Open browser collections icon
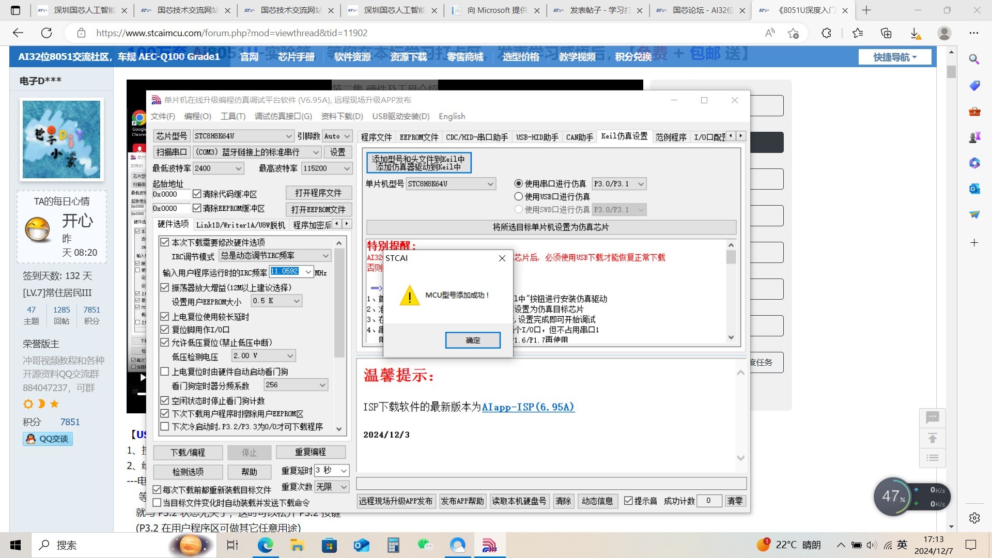 886,33
